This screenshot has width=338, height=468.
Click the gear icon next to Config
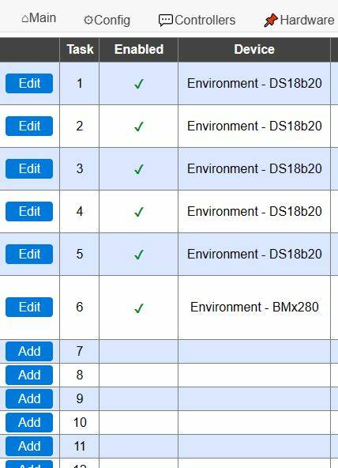point(88,21)
